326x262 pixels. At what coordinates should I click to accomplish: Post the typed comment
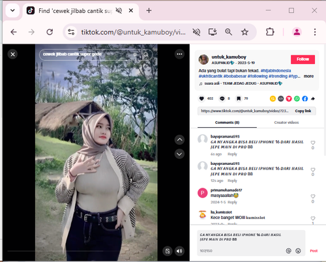[x=314, y=251]
